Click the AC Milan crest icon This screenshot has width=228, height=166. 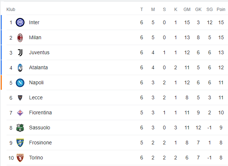[x=20, y=38]
